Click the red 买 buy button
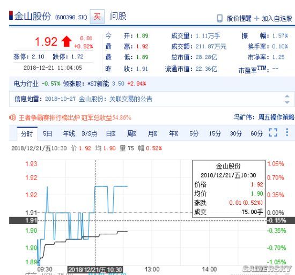The height and width of the screenshot is (275, 295). click(97, 17)
